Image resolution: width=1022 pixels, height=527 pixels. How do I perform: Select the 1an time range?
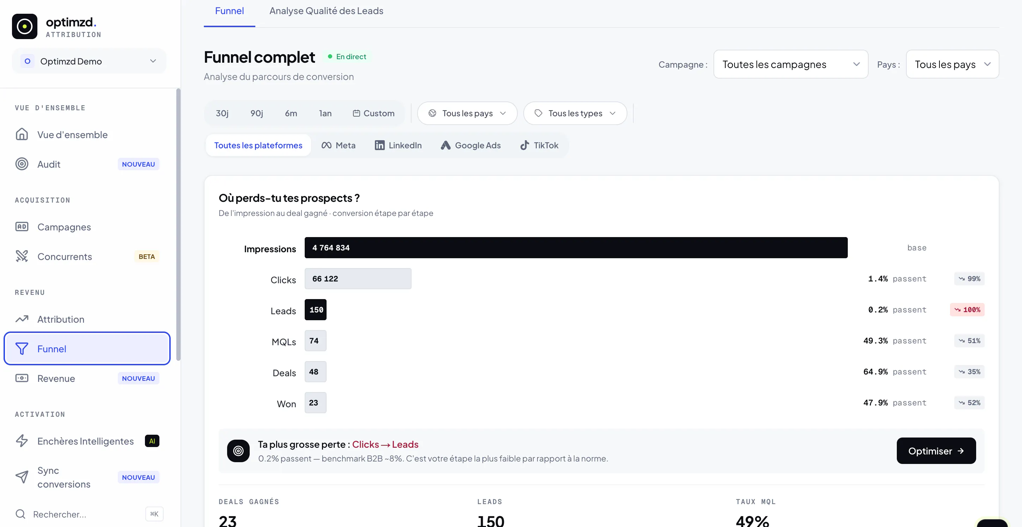click(325, 113)
